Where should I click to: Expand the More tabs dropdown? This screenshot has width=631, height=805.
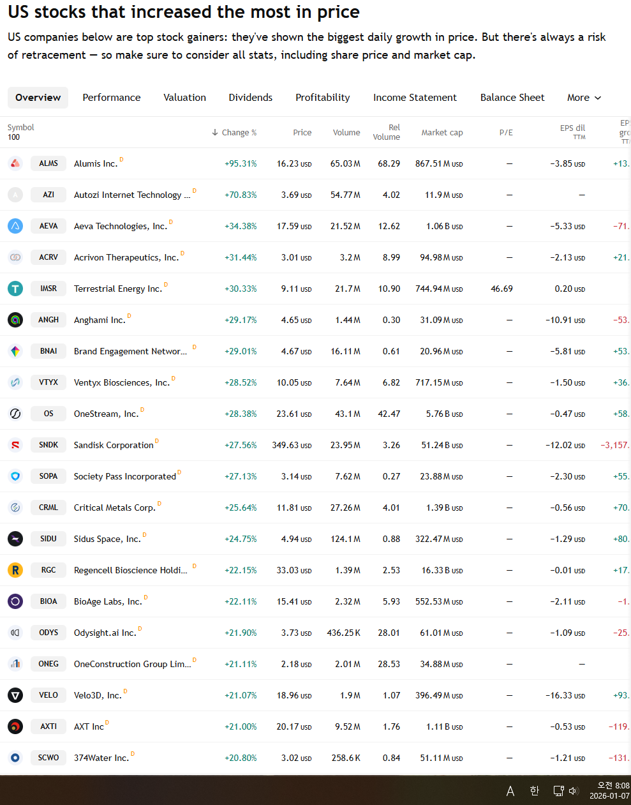[x=584, y=98]
